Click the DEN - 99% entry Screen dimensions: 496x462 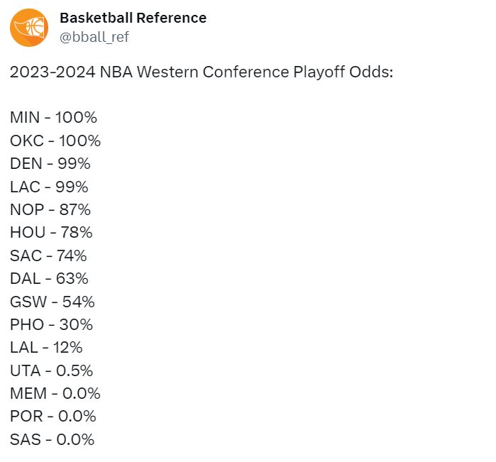[x=50, y=164]
